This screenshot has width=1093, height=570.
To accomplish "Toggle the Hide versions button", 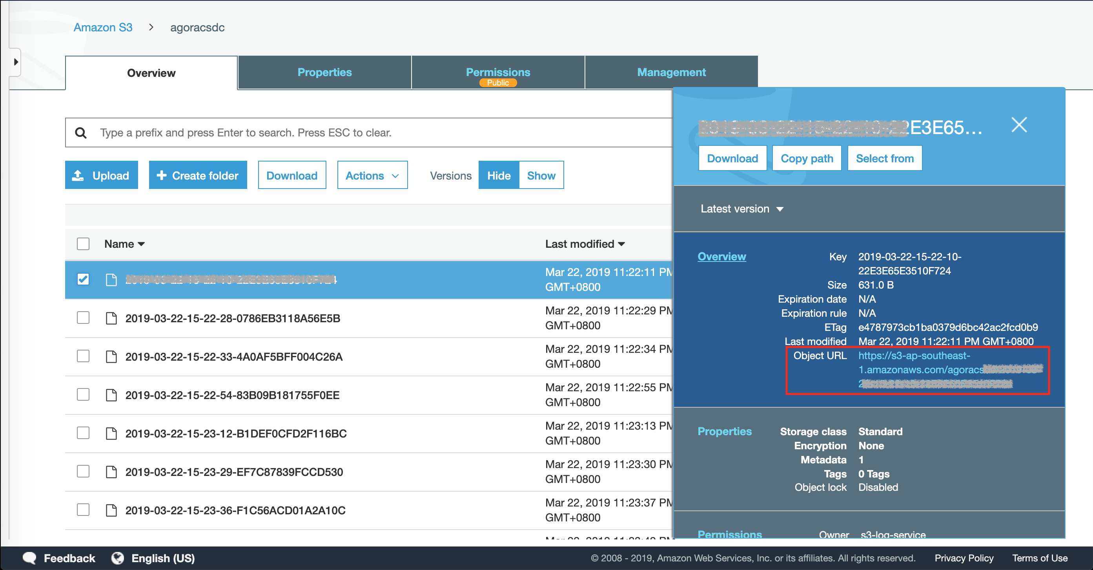I will 499,176.
